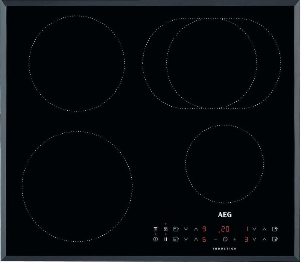
Task: Enable the child lock
Action: (166, 229)
